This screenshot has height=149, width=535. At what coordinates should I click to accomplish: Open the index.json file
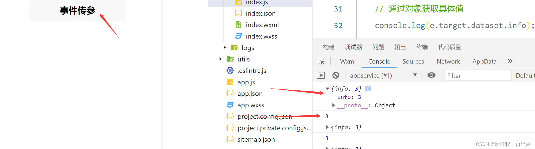pos(260,13)
